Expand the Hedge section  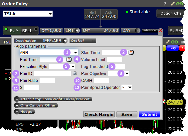(25, 112)
